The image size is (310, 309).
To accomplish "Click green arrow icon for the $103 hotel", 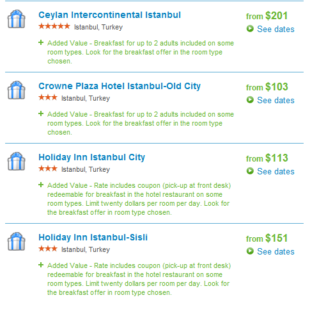I will [250, 100].
